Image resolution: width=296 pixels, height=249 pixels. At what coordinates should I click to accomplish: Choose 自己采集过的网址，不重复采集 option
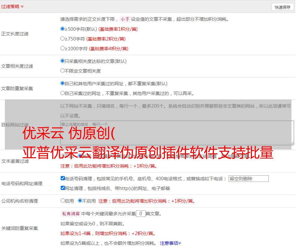point(63,93)
